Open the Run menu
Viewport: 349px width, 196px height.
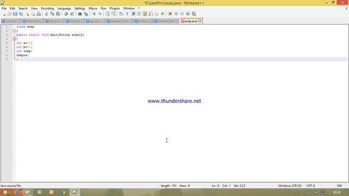pyautogui.click(x=104, y=9)
